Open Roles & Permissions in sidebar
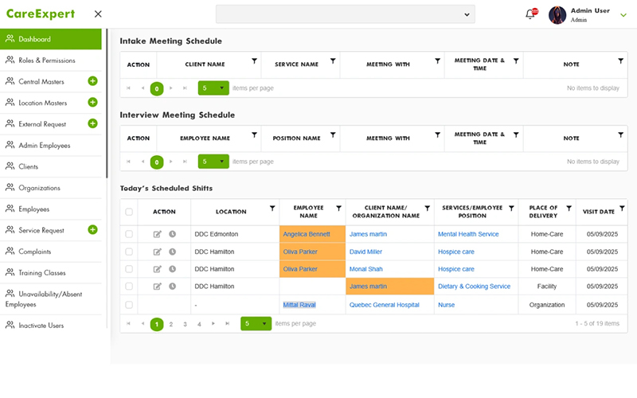 click(x=47, y=60)
